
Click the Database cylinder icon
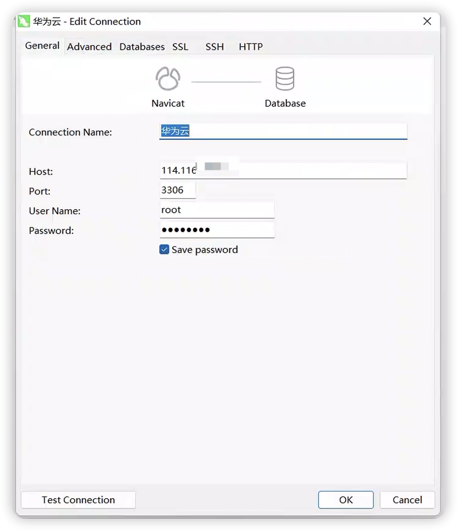285,79
